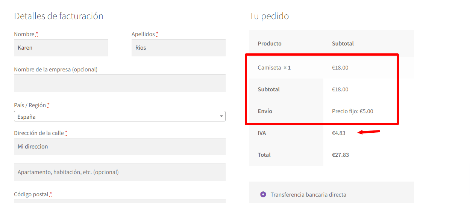Image resolution: width=470 pixels, height=203 pixels.
Task: Select the Camiseta × 1 product row
Action: (332, 68)
